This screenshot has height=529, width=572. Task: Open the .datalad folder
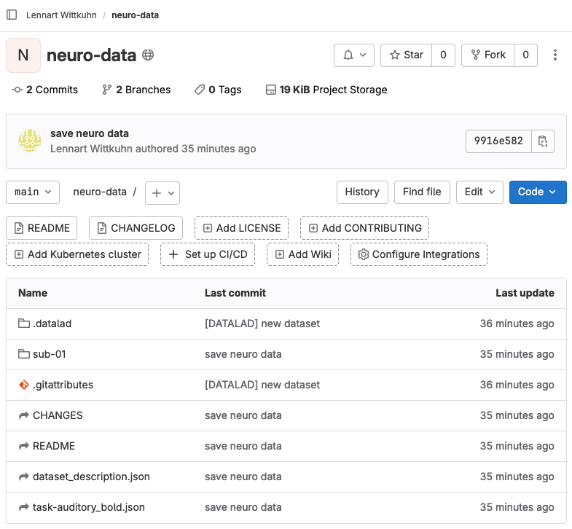tap(52, 324)
